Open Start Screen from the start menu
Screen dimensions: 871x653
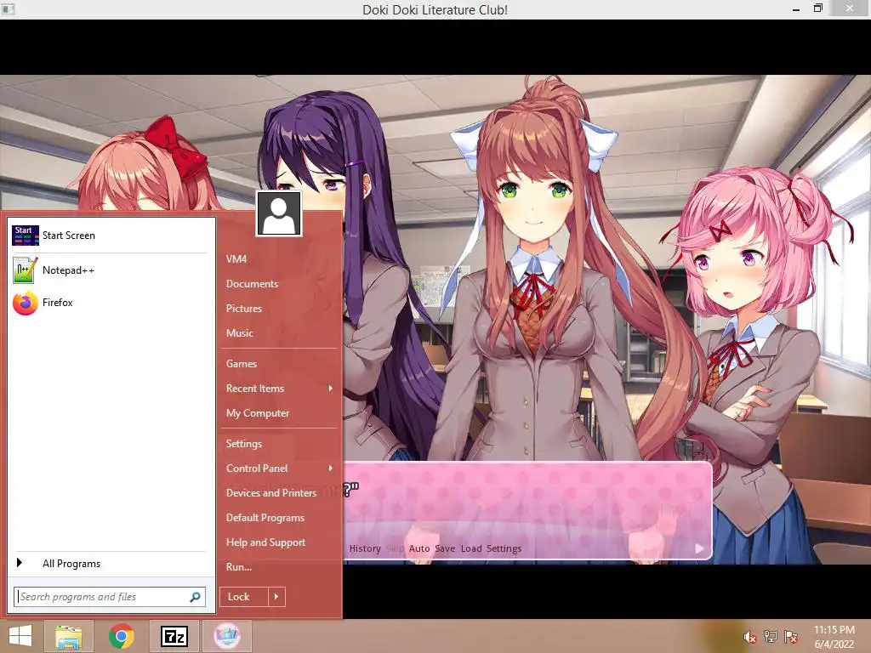point(111,236)
